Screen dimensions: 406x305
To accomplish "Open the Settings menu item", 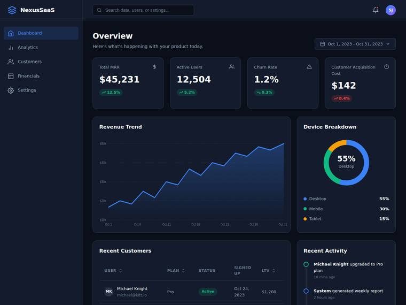I will (x=41, y=90).
